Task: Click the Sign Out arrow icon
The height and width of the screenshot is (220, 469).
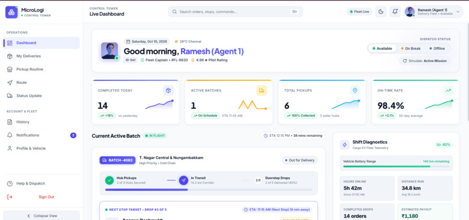Action: pyautogui.click(x=10, y=197)
